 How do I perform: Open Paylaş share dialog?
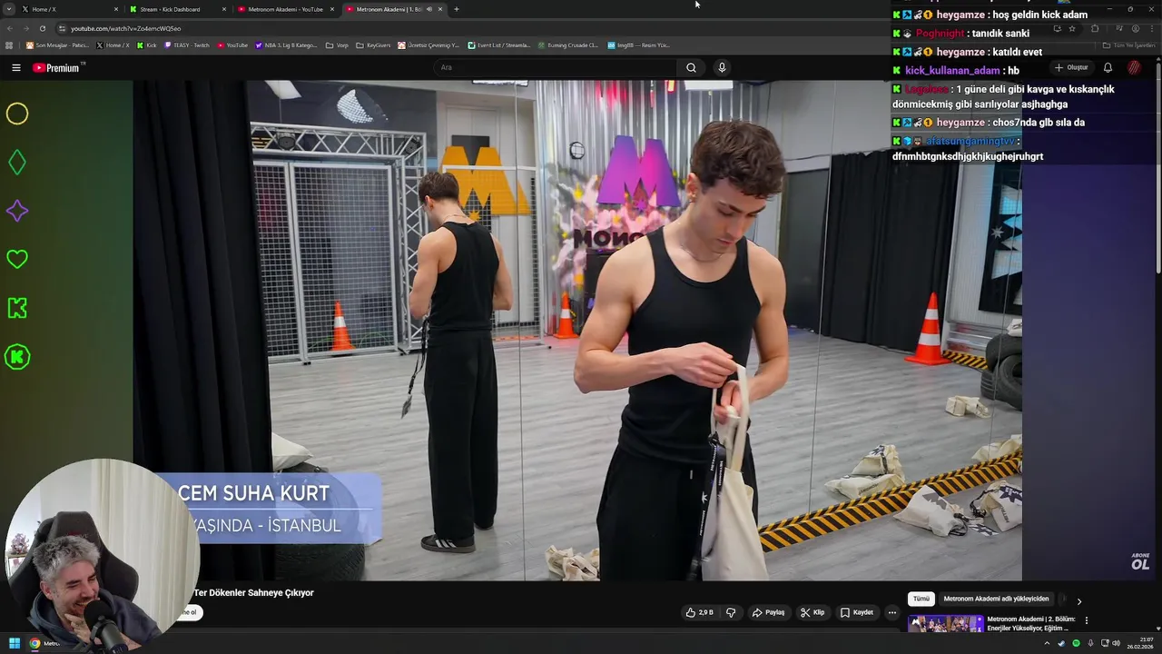[768, 612]
